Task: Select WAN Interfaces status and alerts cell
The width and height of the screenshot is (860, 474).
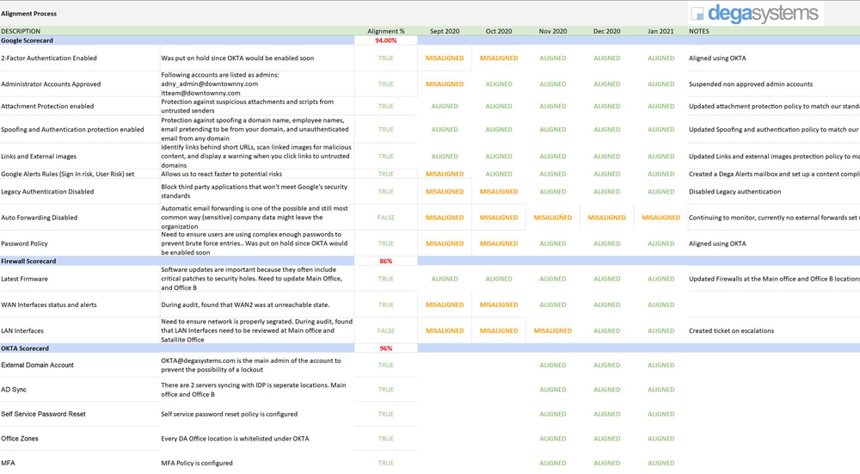Action: 79,305
